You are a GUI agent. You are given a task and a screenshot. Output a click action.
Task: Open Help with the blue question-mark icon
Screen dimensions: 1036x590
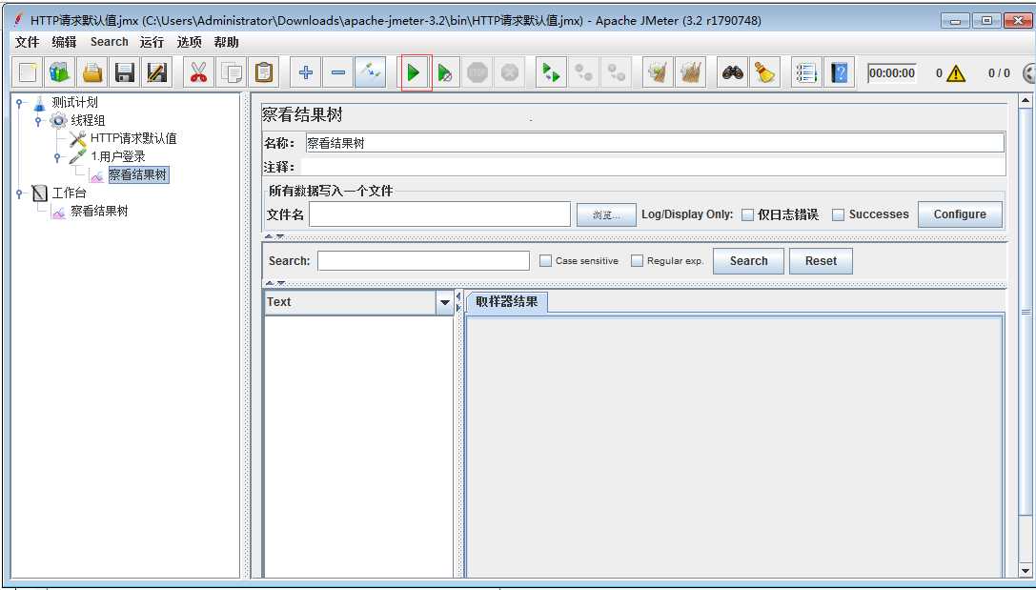[x=839, y=72]
